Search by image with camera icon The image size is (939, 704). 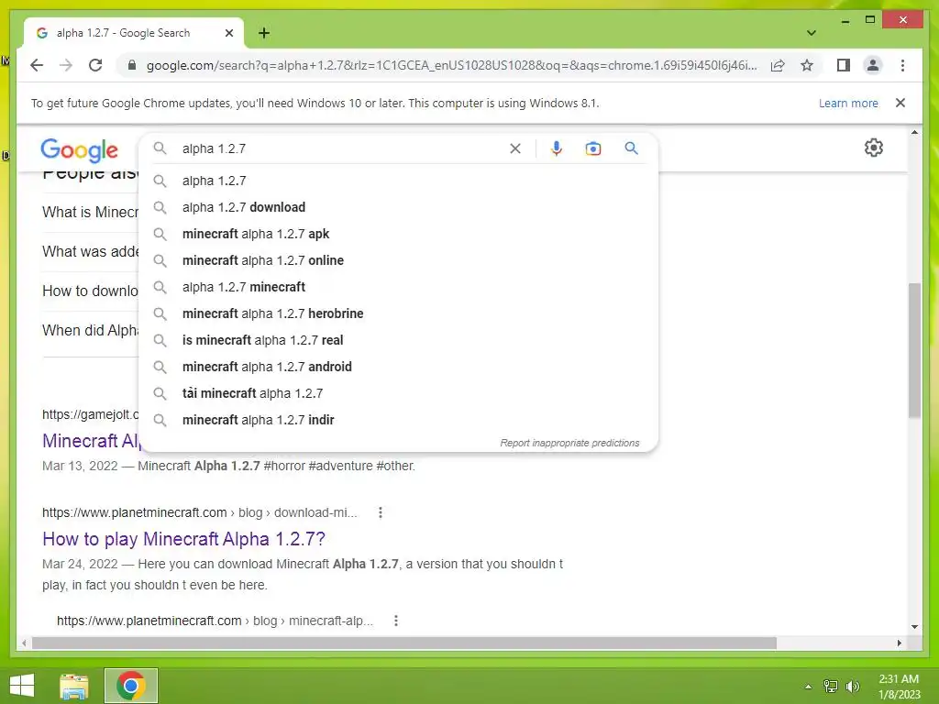(x=593, y=148)
